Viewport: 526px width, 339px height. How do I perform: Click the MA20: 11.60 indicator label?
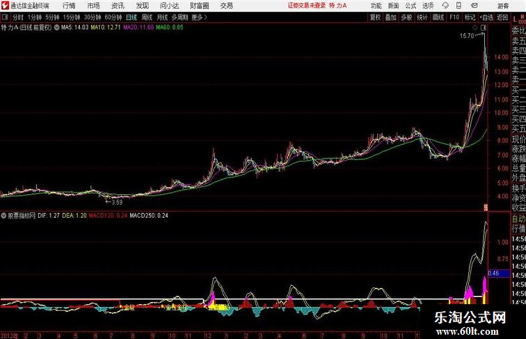pos(138,27)
